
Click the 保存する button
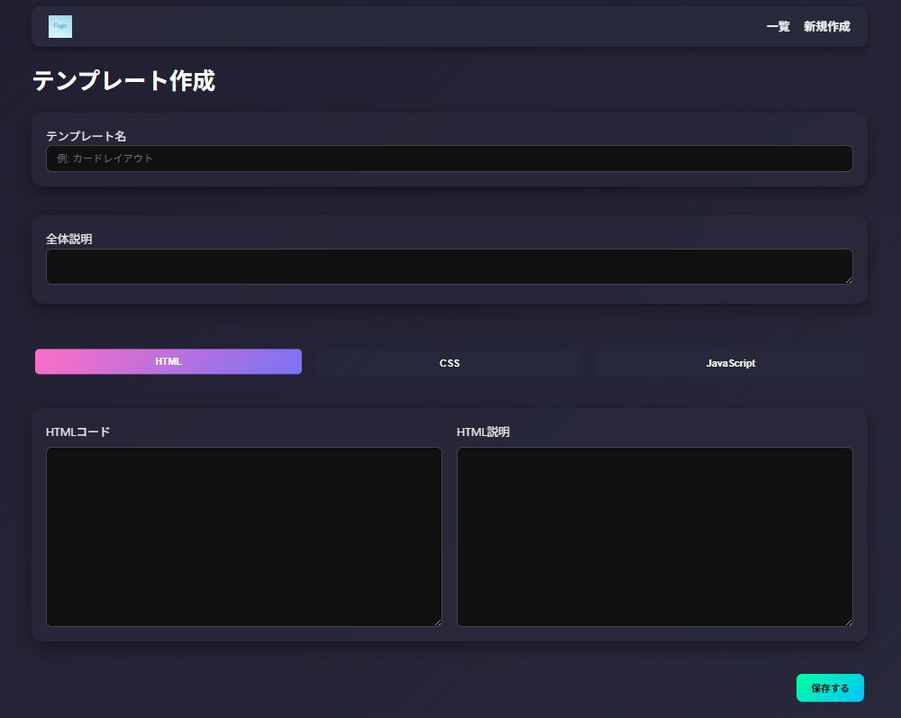tap(830, 687)
